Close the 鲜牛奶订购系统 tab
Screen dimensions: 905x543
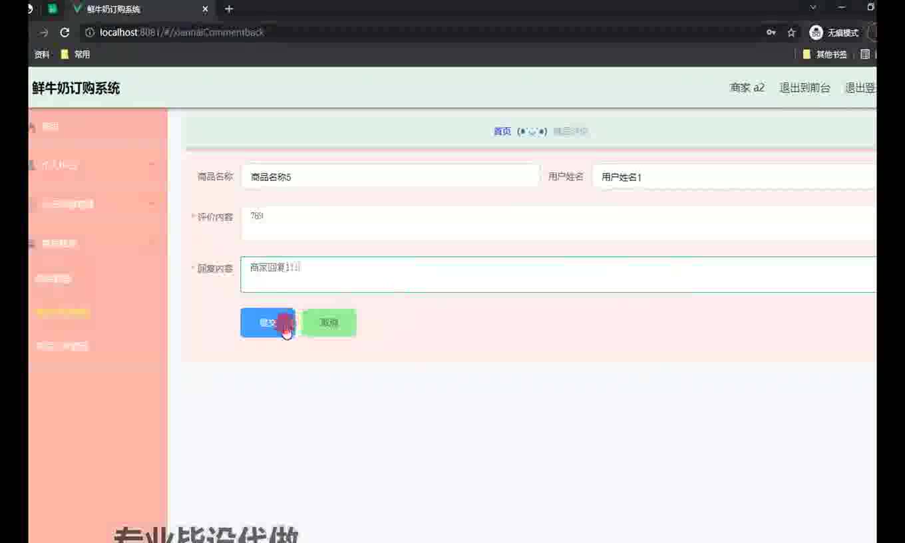(205, 9)
